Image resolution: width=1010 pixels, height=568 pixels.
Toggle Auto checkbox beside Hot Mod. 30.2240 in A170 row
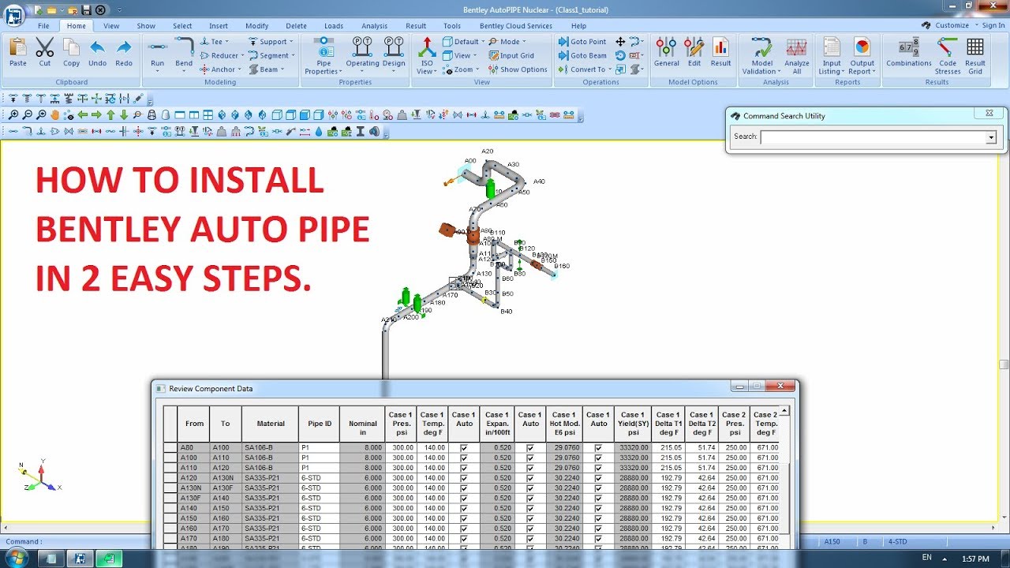tap(599, 539)
